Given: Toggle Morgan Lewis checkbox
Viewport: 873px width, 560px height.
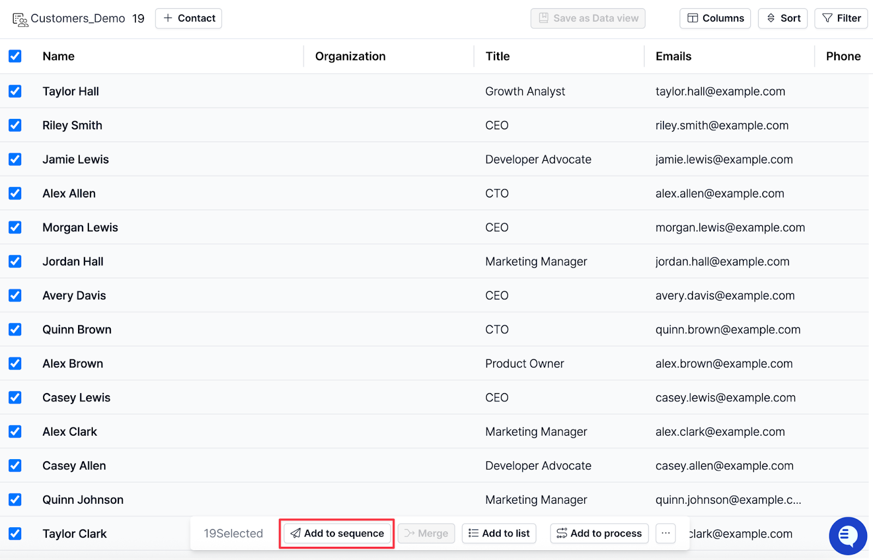Looking at the screenshot, I should (x=15, y=227).
